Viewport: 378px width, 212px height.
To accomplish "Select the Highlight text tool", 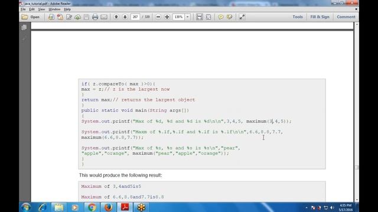I will [230, 17].
